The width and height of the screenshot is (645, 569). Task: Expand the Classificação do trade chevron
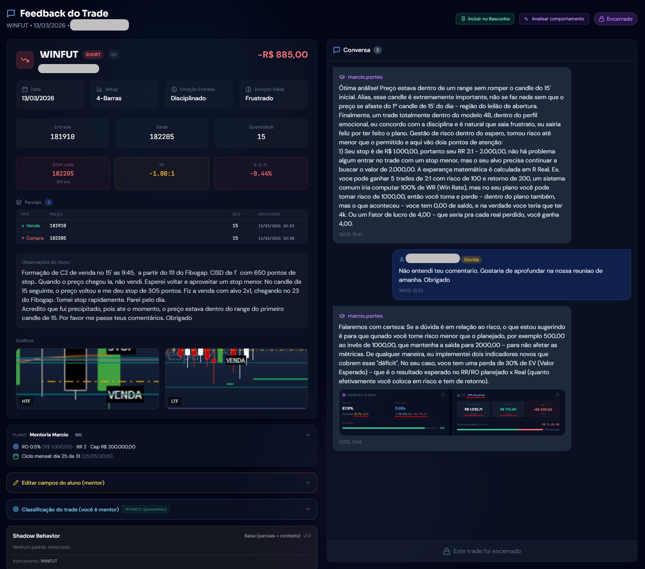308,509
